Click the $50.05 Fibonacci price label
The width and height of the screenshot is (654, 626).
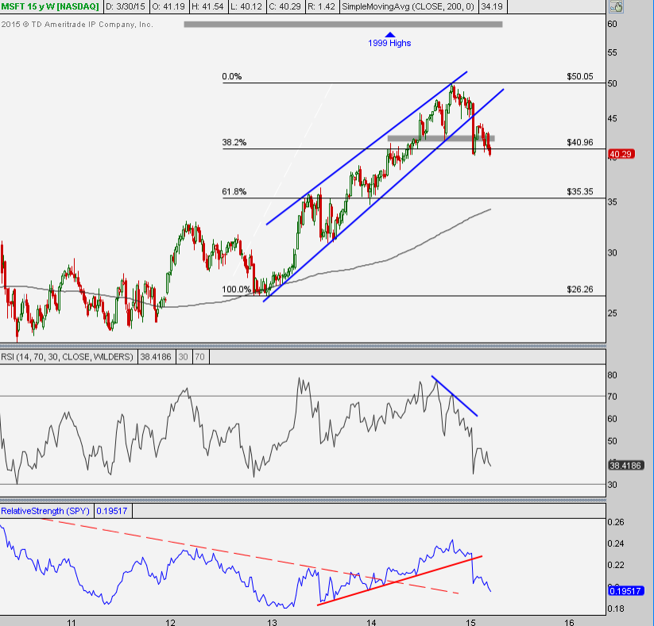[580, 77]
